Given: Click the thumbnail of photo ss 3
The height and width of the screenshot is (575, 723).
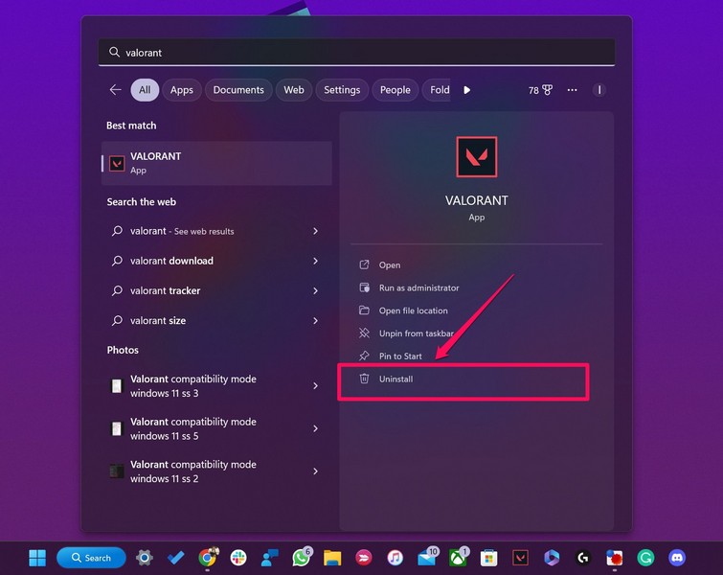Looking at the screenshot, I should coord(117,386).
